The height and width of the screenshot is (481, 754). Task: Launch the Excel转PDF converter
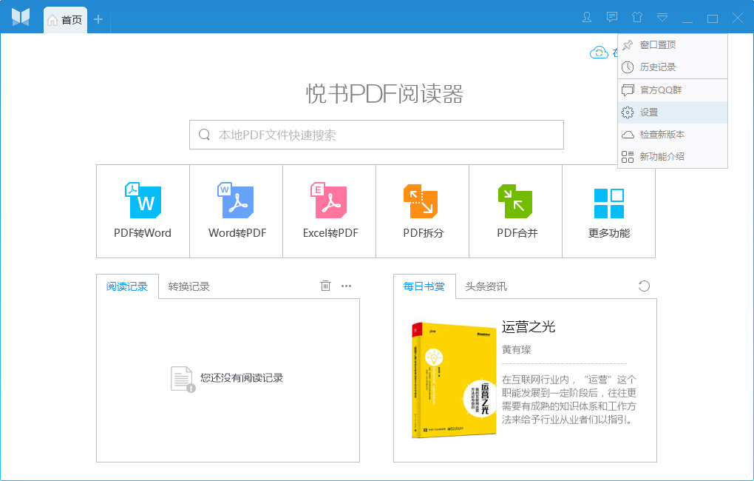coord(329,211)
